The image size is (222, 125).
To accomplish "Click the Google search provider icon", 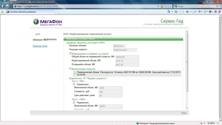I will (x=175, y=6).
